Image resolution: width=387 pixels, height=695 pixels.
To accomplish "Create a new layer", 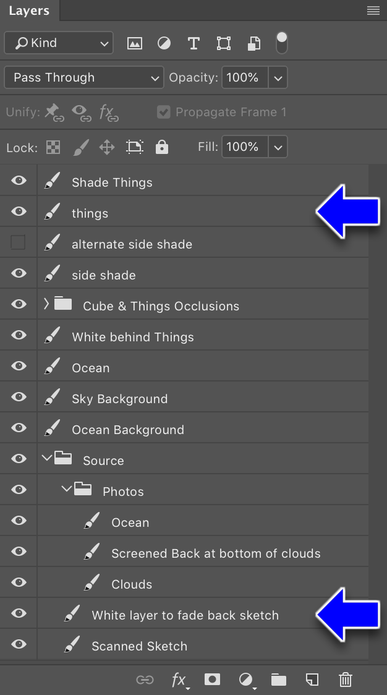I will pyautogui.click(x=312, y=679).
